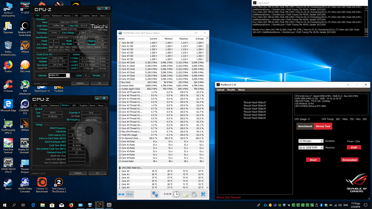
Task: Open notification center in system tray
Action: 366,205
